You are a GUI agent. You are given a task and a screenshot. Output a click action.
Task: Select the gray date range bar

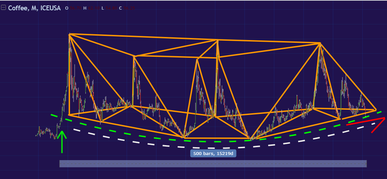213,164
